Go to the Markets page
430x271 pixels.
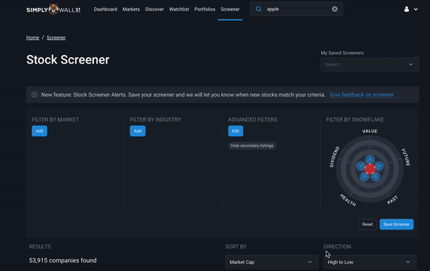(131, 9)
